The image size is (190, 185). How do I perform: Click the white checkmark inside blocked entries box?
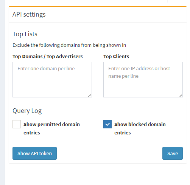click(107, 124)
